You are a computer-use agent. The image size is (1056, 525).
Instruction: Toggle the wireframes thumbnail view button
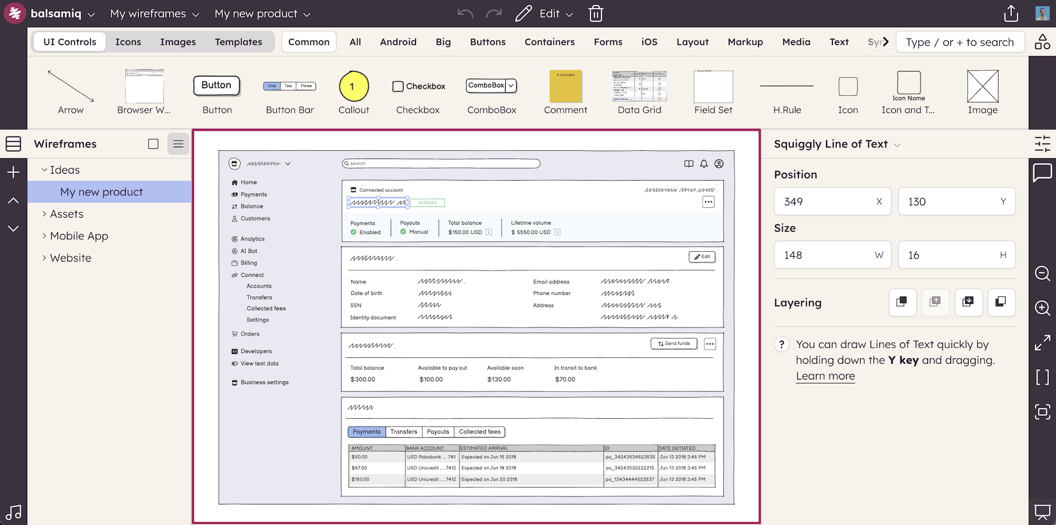point(153,144)
